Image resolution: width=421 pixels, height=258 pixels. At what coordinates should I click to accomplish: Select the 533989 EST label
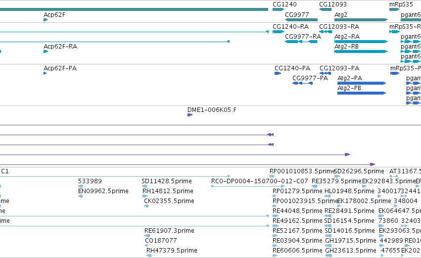coord(90,181)
